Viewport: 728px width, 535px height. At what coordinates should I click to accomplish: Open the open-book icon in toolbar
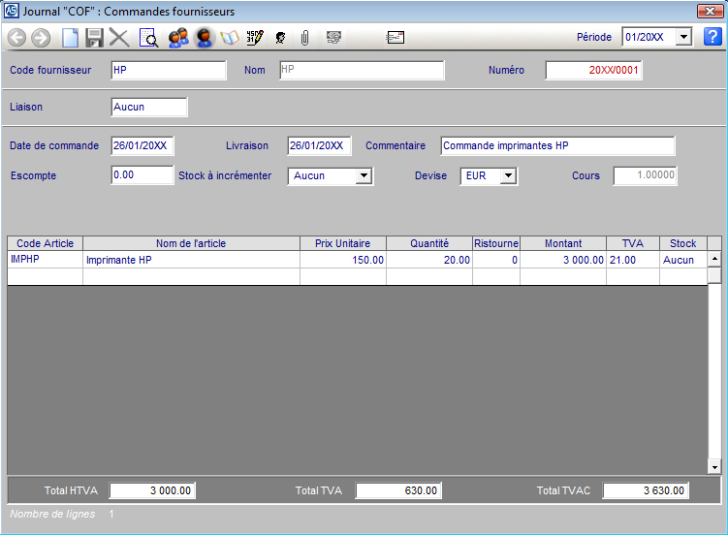[x=230, y=38]
